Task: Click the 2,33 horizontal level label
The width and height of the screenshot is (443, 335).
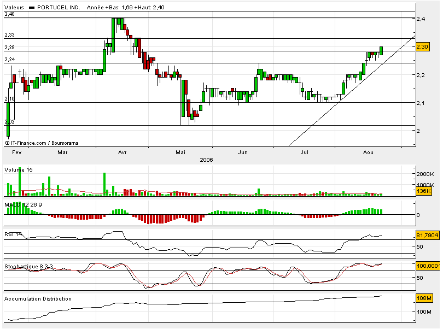Action: 9,35
